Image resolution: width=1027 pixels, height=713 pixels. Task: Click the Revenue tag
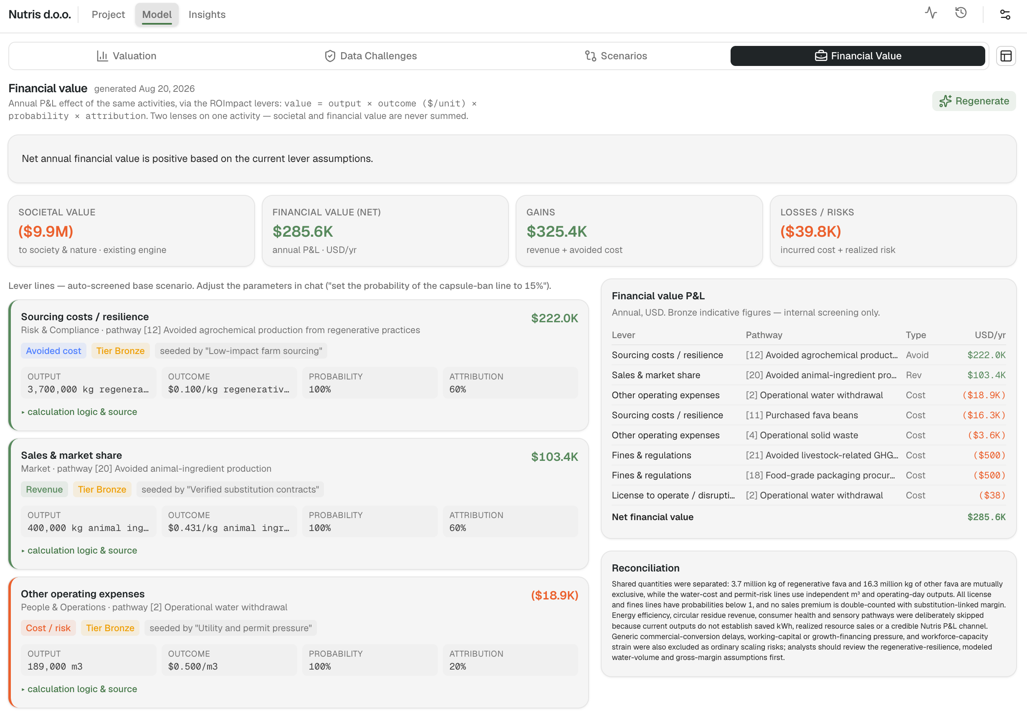44,489
